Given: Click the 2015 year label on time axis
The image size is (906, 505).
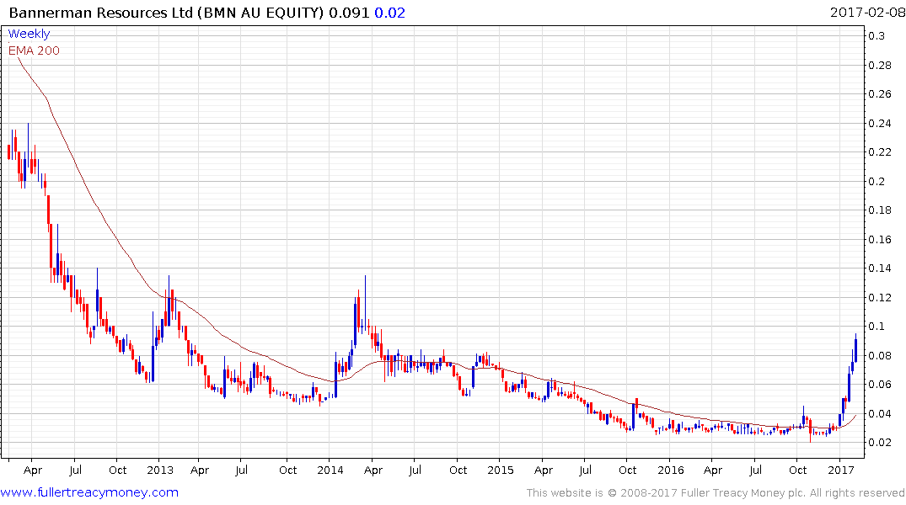Looking at the screenshot, I should pos(501,470).
